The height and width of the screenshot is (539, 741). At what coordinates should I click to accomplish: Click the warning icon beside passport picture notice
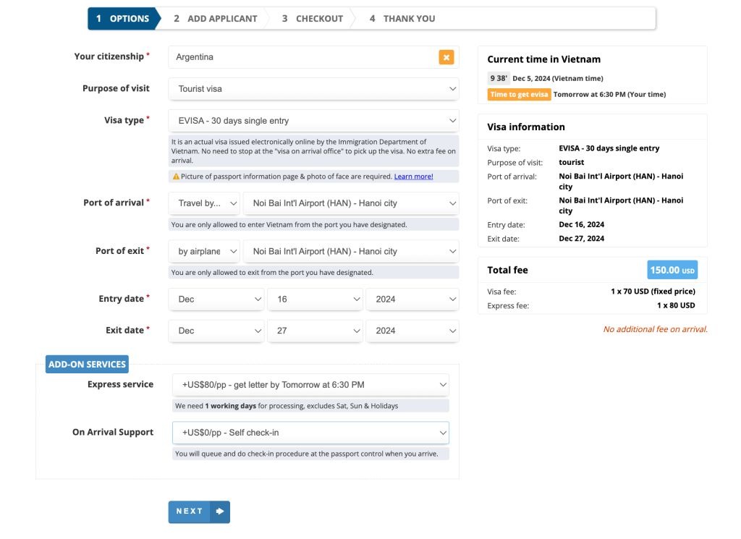coord(176,177)
